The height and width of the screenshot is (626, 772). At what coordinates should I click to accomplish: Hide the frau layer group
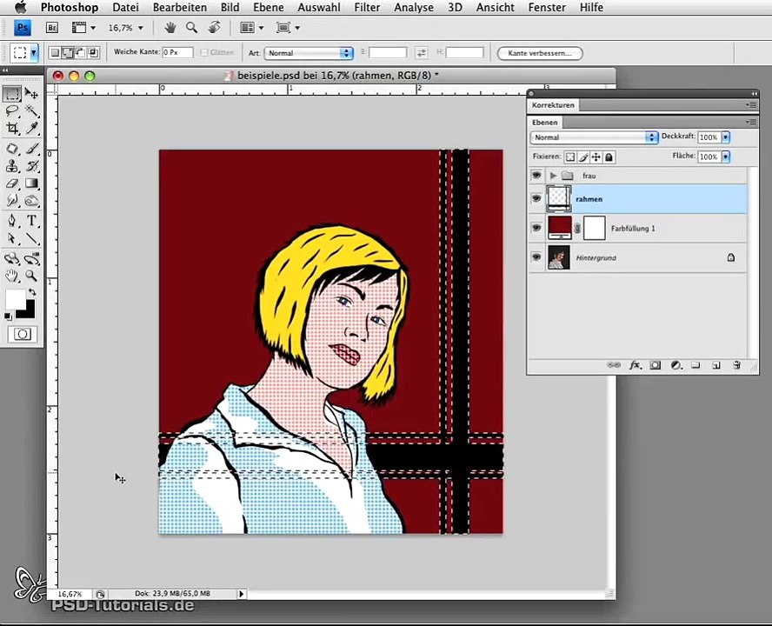[x=536, y=176]
